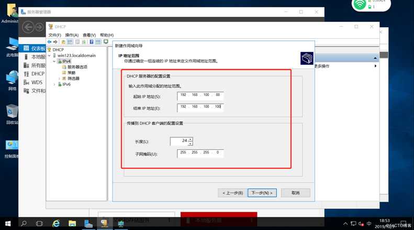Viewport: 414px width, 230px height.
Task: Collapse the action pane header using the up arrow
Action: pyautogui.click(x=375, y=58)
